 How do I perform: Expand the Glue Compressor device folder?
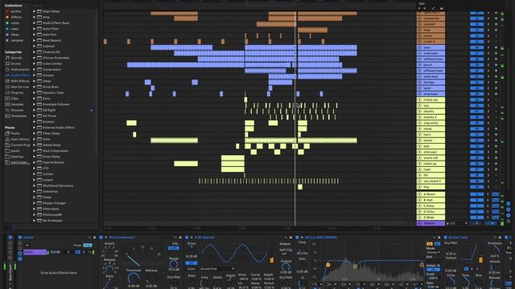pyautogui.click(x=34, y=151)
